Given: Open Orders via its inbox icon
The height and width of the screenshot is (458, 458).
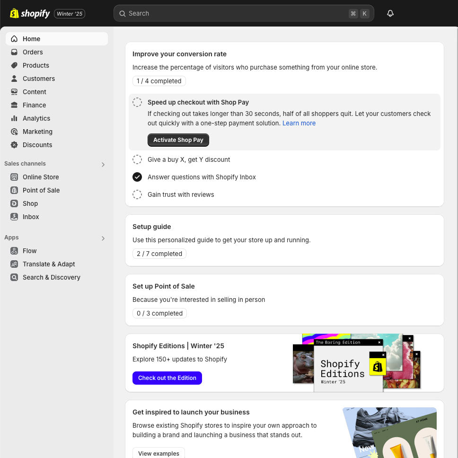Looking at the screenshot, I should point(14,52).
